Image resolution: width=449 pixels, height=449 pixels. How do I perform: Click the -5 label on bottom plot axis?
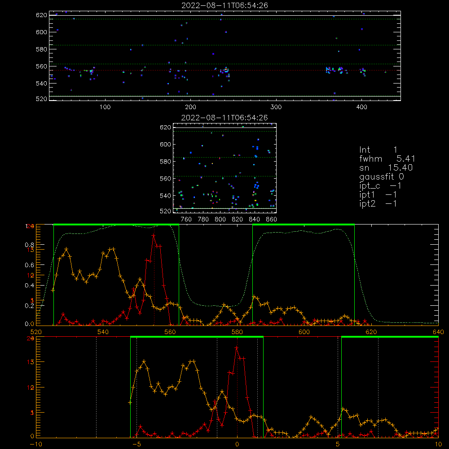pos(136,445)
